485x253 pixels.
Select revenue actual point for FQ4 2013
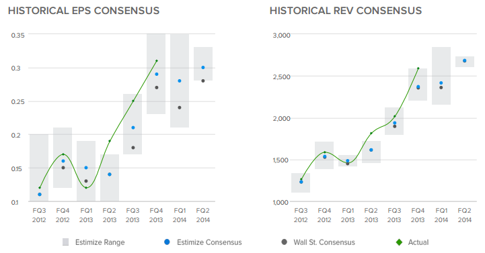418,68
